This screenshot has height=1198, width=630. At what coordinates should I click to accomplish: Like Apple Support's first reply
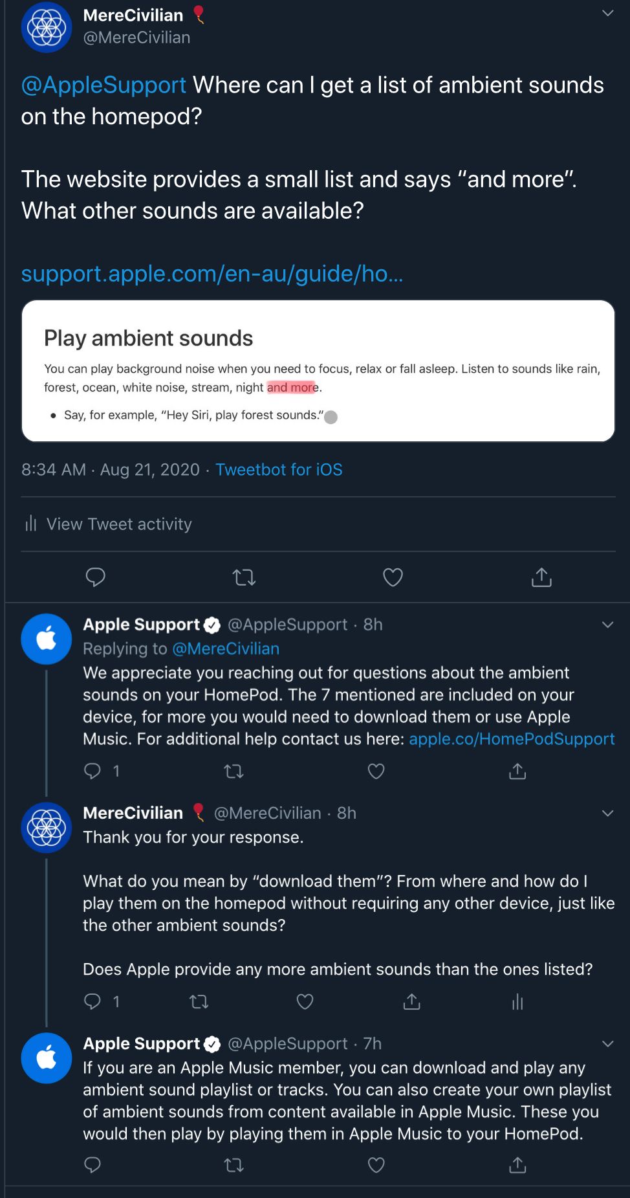(376, 771)
